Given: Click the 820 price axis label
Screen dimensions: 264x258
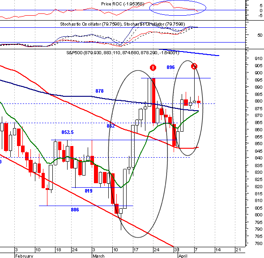Looking at the screenshot, I should (259, 186).
